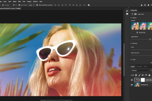Open the Normal blend mode dropdown
Image resolution: width=152 pixels, height=101 pixels.
tap(141, 70)
